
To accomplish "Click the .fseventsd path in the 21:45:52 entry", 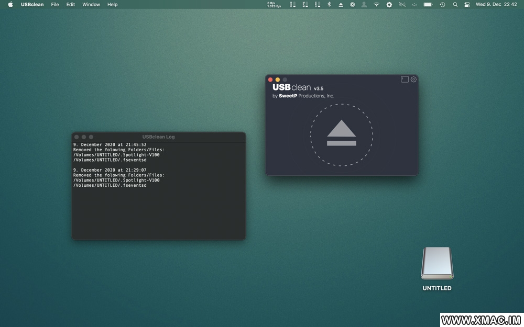I will coord(110,160).
